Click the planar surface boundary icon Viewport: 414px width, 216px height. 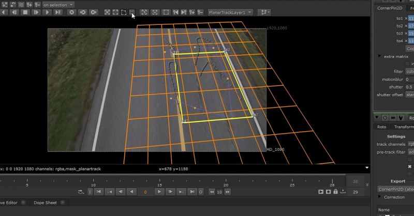(124, 12)
